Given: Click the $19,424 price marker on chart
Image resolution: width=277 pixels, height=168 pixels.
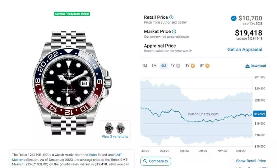Looking at the screenshot, I should (259, 114).
